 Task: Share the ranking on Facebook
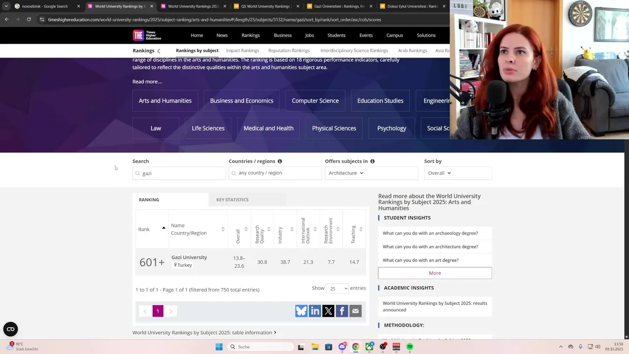pos(342,311)
